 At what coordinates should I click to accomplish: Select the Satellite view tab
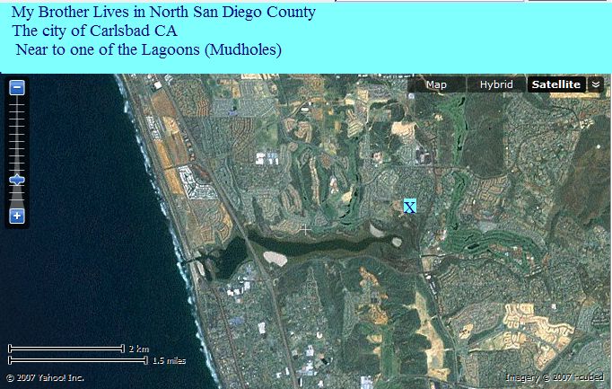coord(556,84)
